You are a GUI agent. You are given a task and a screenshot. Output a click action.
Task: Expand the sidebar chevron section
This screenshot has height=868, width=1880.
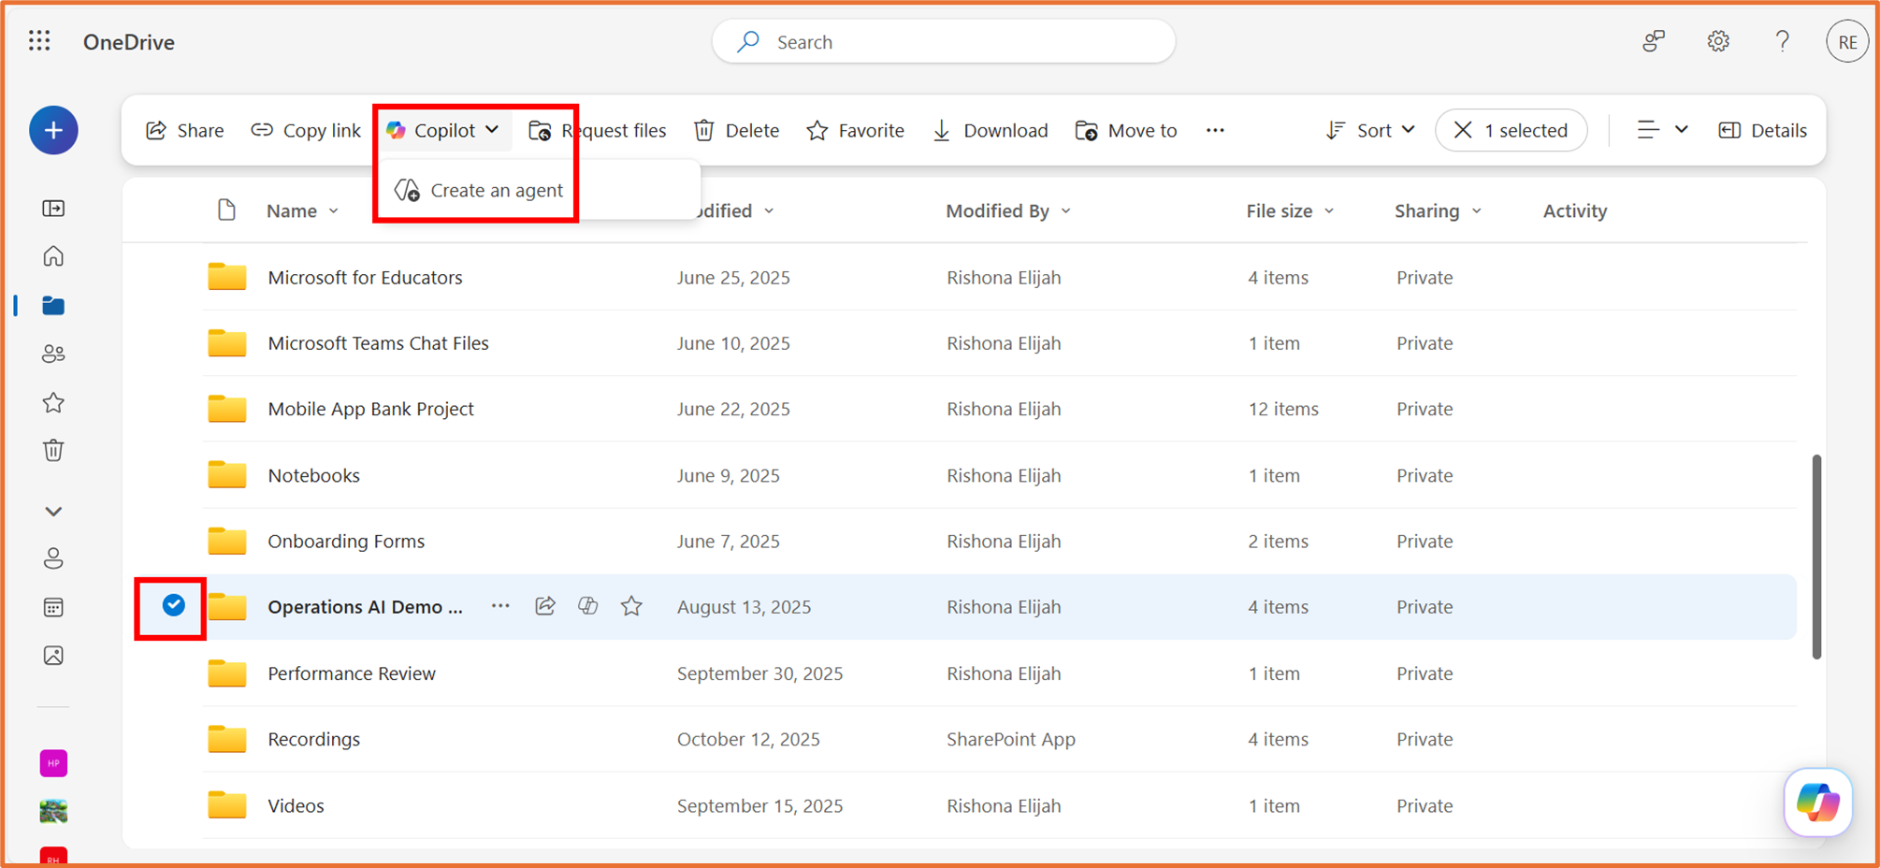click(x=53, y=512)
